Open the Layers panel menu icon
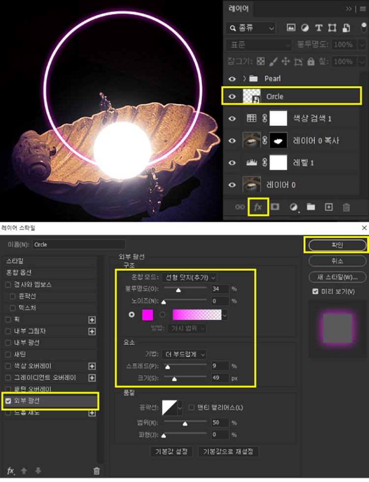369x482 pixels. pyautogui.click(x=363, y=9)
